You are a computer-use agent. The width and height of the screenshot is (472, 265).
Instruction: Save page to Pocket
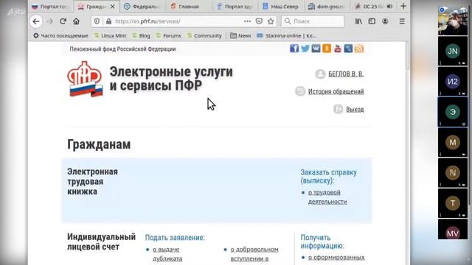pos(259,21)
